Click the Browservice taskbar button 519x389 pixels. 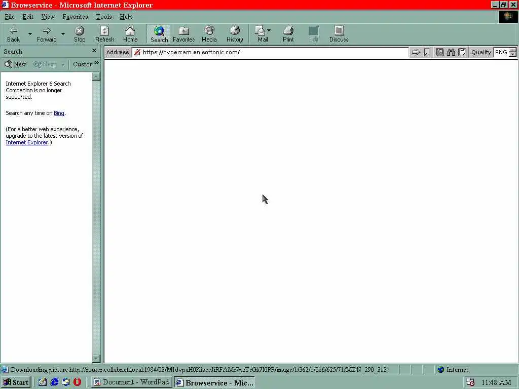point(214,382)
